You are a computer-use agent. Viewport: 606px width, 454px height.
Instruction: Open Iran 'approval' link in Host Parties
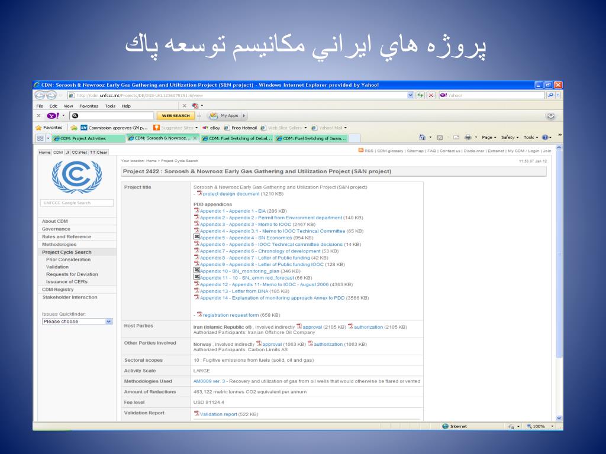click(312, 327)
